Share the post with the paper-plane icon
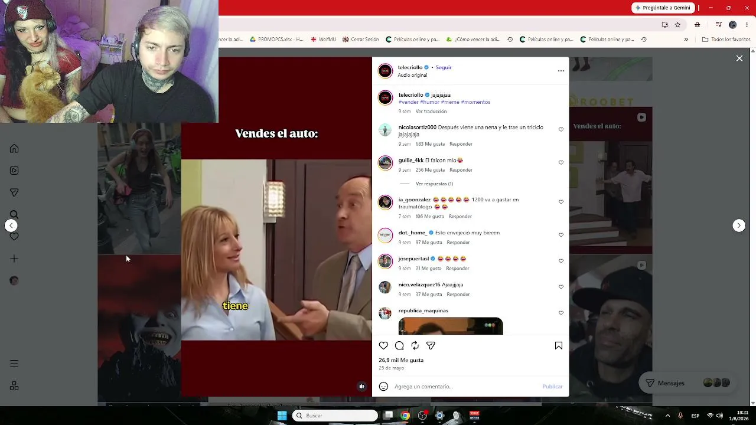This screenshot has height=425, width=756. (x=431, y=346)
